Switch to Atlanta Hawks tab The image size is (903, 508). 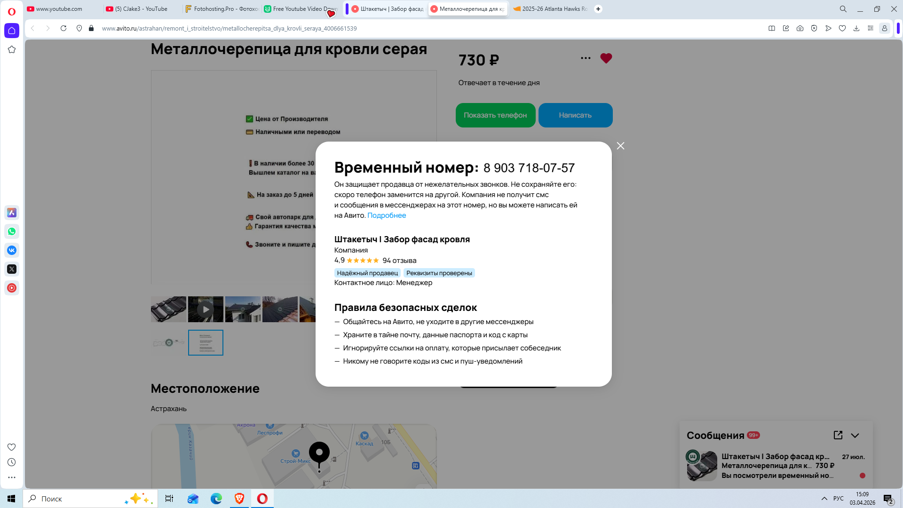point(550,9)
